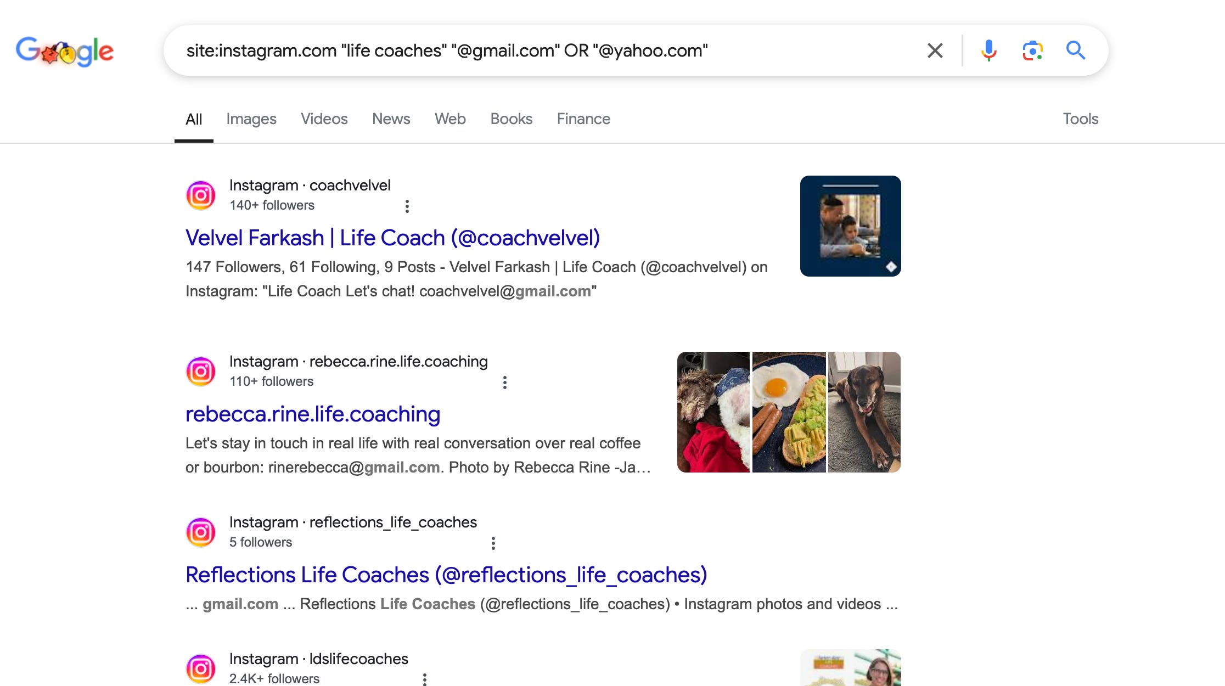Click the '140+ followers' text
Screen dimensions: 1225x686
pos(272,205)
